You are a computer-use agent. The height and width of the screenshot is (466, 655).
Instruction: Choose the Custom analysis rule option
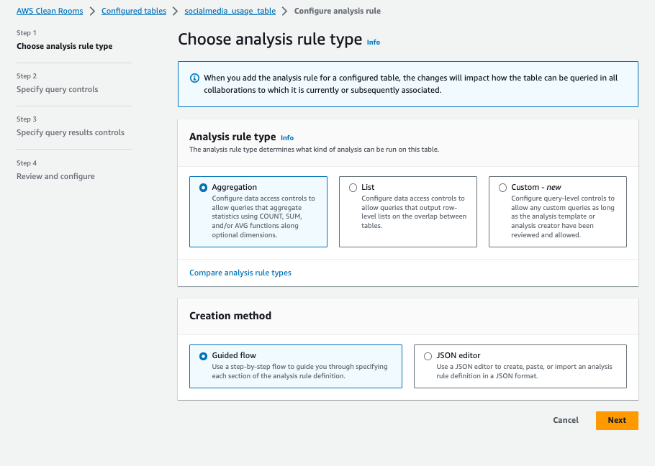(502, 188)
